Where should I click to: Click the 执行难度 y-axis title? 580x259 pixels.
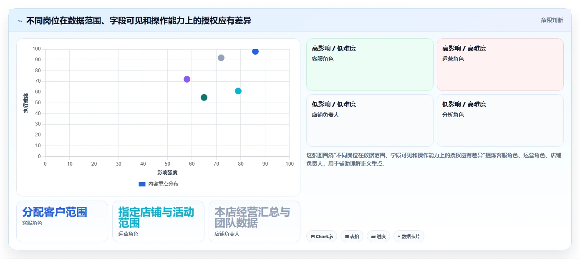click(x=26, y=103)
